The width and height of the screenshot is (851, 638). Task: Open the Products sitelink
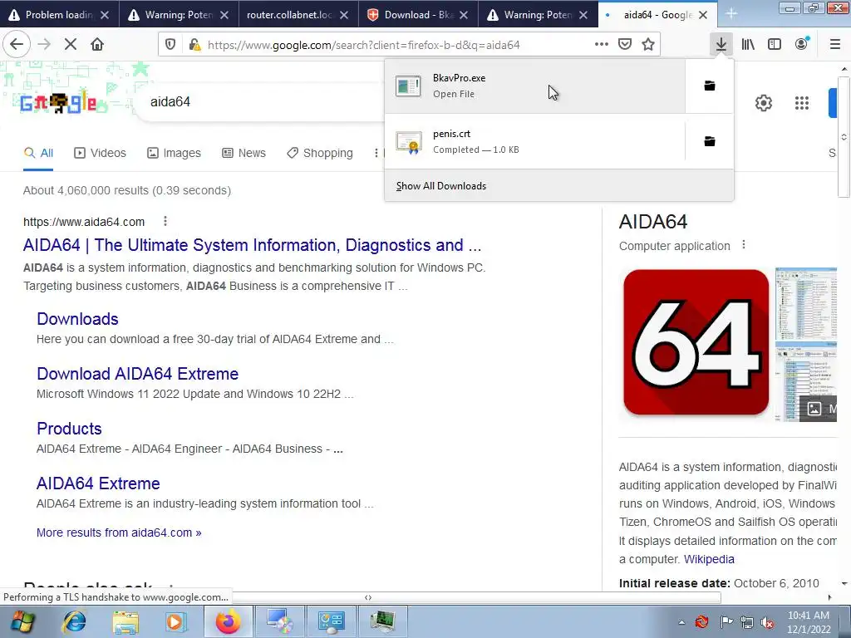69,429
